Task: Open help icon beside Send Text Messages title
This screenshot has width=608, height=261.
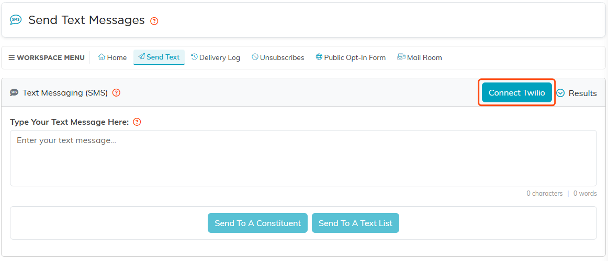Action: click(154, 21)
